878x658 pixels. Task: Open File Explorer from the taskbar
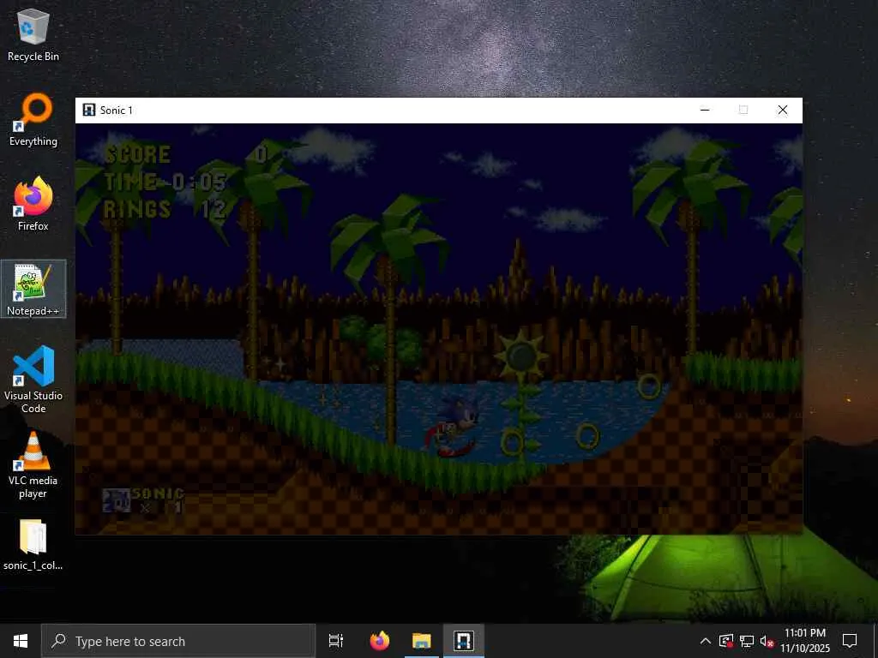(x=422, y=641)
